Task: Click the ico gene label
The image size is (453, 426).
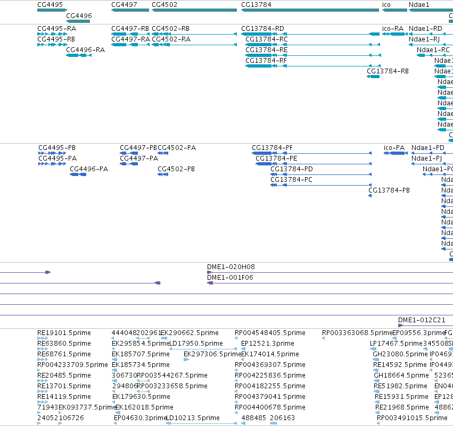Action: point(386,5)
